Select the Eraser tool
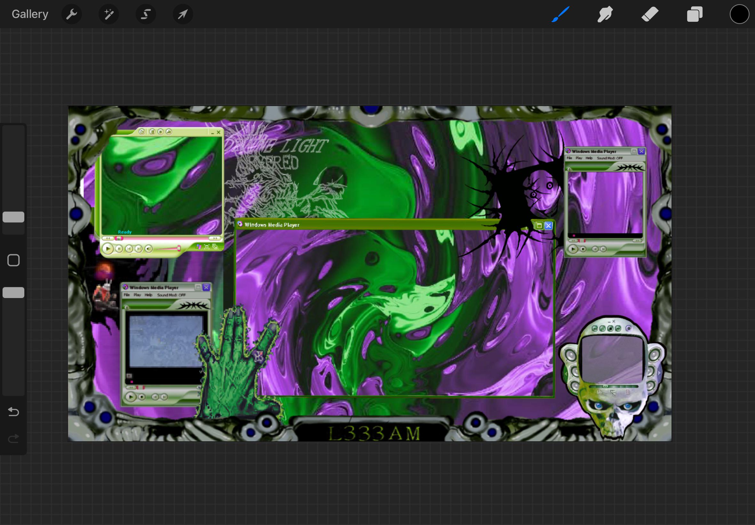755x525 pixels. point(649,14)
